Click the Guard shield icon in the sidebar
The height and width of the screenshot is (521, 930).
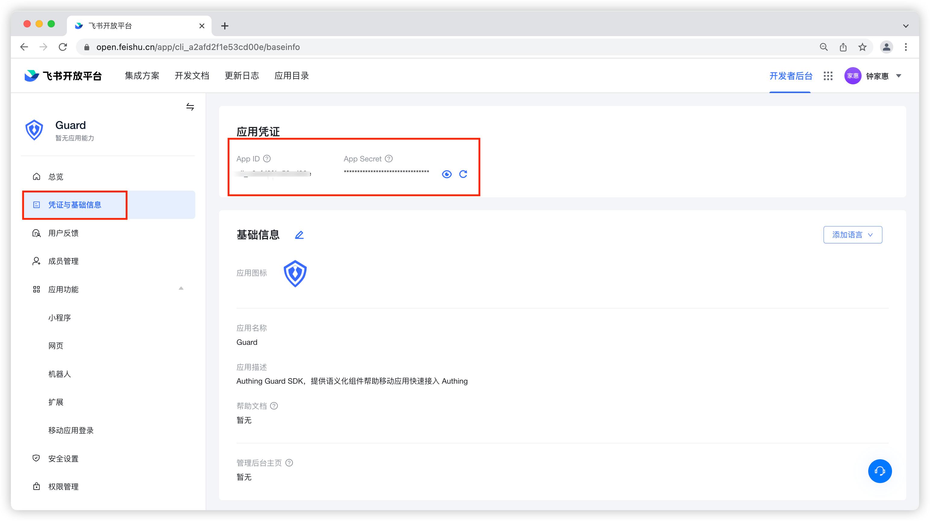tap(34, 130)
